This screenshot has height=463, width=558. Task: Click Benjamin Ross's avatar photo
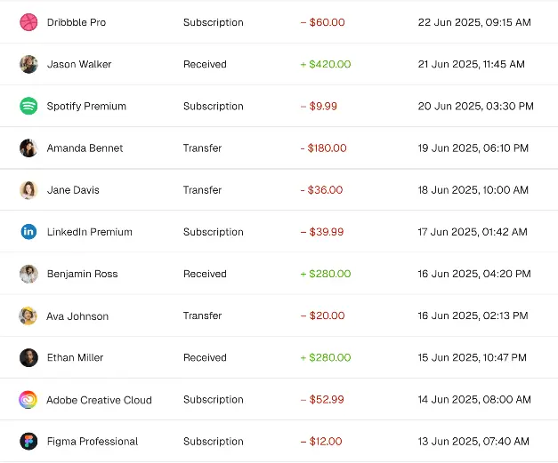28,274
